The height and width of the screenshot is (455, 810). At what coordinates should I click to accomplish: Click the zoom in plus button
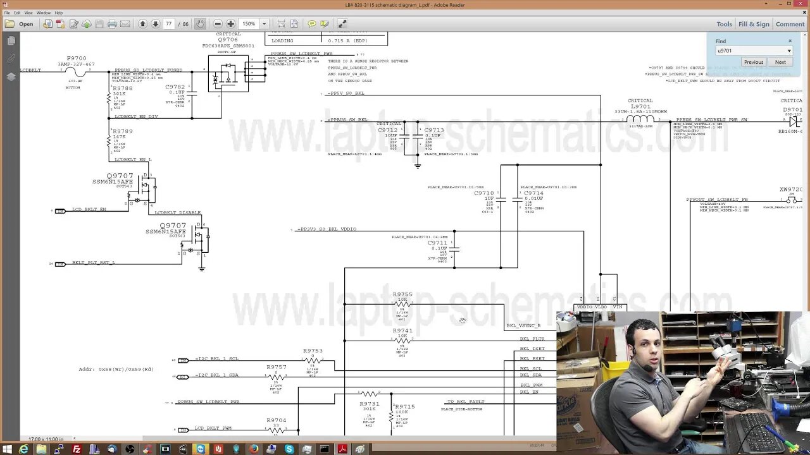coord(230,24)
